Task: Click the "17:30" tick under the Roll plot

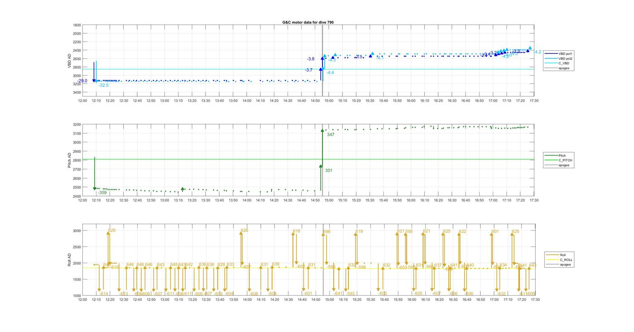Action: click(x=534, y=300)
